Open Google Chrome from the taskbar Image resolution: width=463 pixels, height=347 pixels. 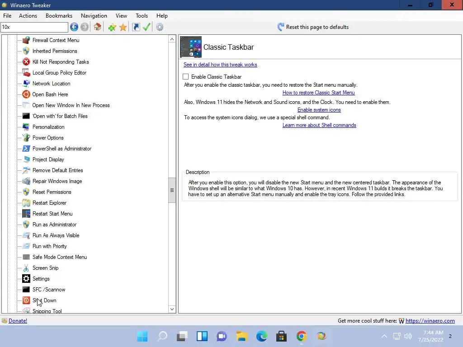pos(301,336)
